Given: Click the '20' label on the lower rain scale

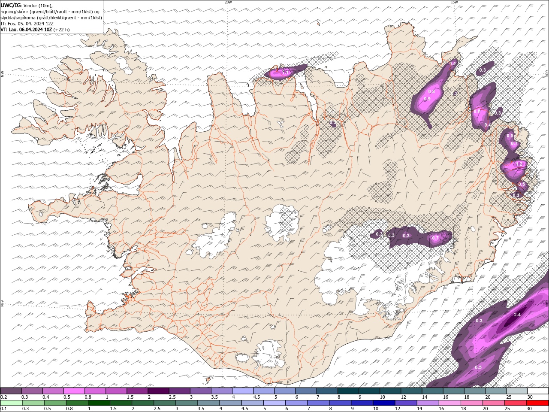Looking at the screenshot, I should click(x=485, y=409).
